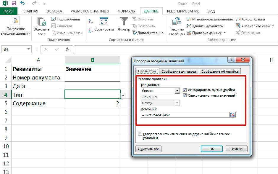Viewport: 278px width, 174px height.
Task: Expand the Тип данных dropdown
Action: tap(177, 91)
